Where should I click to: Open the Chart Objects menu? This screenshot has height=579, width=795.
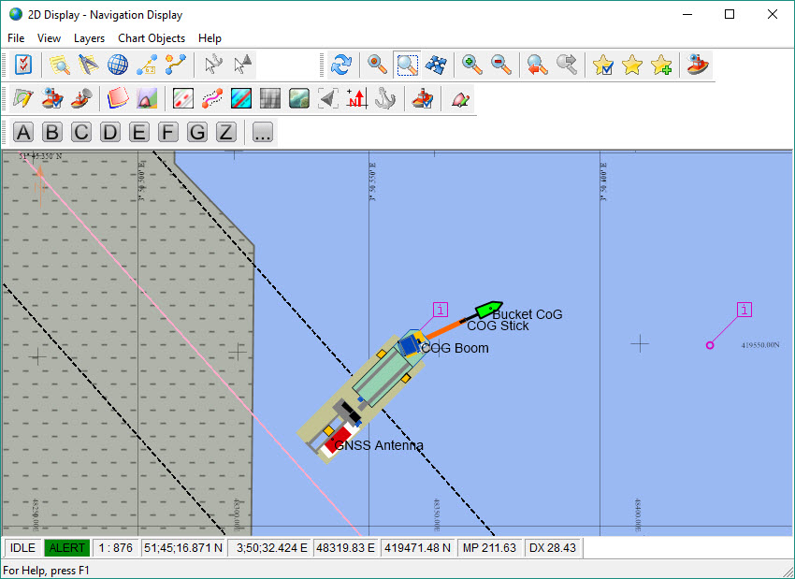[152, 38]
